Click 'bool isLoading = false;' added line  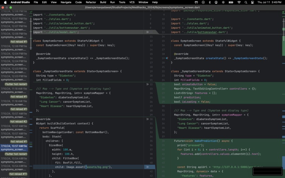point(192,102)
